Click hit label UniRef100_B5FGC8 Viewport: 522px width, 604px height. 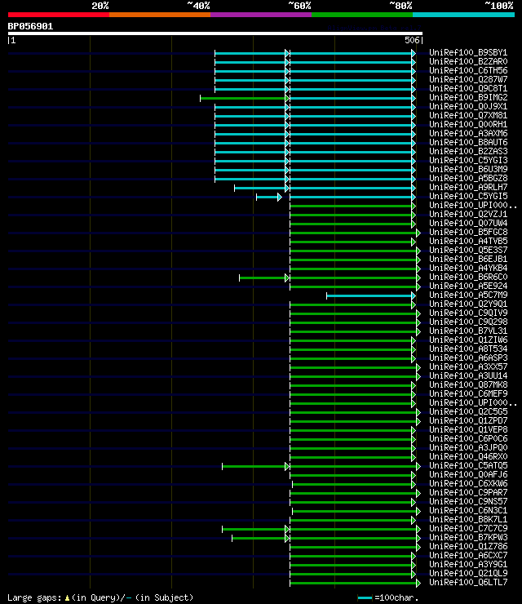(x=468, y=233)
